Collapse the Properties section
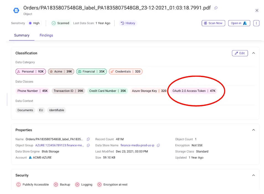 (253, 130)
